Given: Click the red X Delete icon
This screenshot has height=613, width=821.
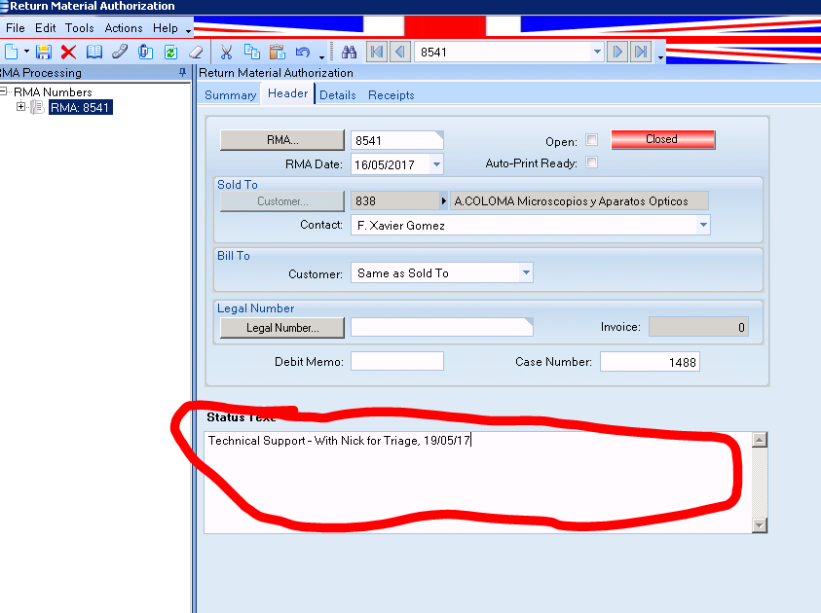Looking at the screenshot, I should (68, 52).
